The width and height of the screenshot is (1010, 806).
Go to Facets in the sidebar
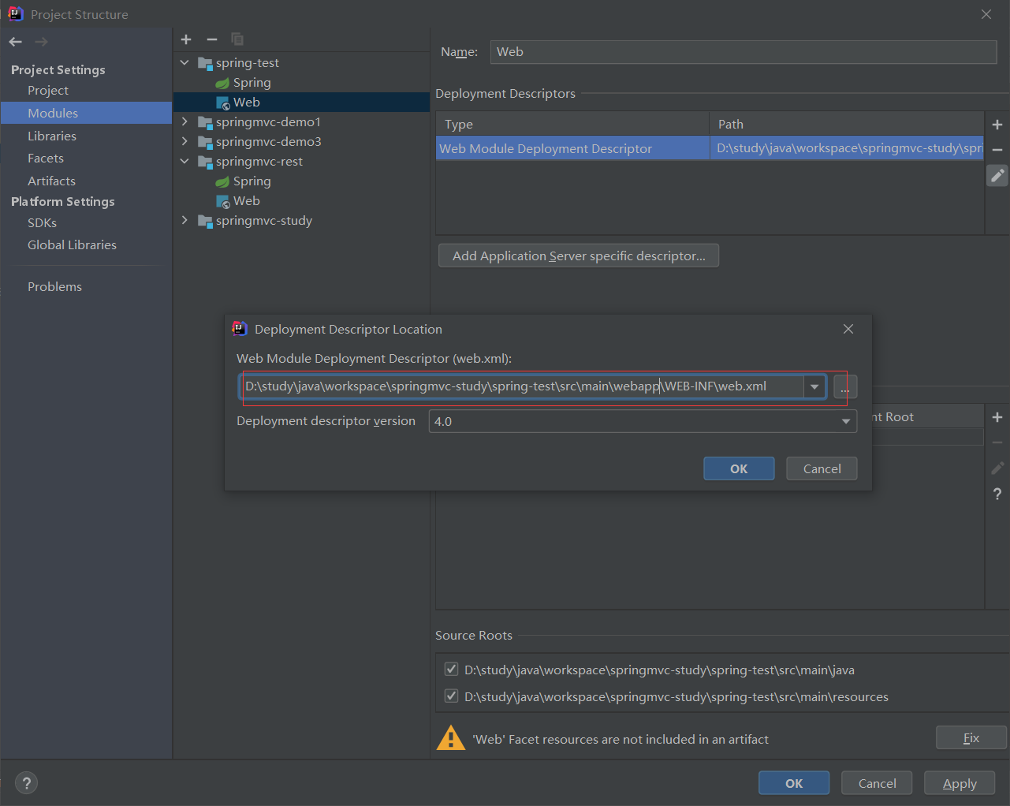[46, 159]
